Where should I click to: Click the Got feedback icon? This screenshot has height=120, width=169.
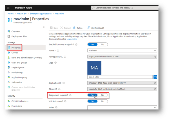89,28
